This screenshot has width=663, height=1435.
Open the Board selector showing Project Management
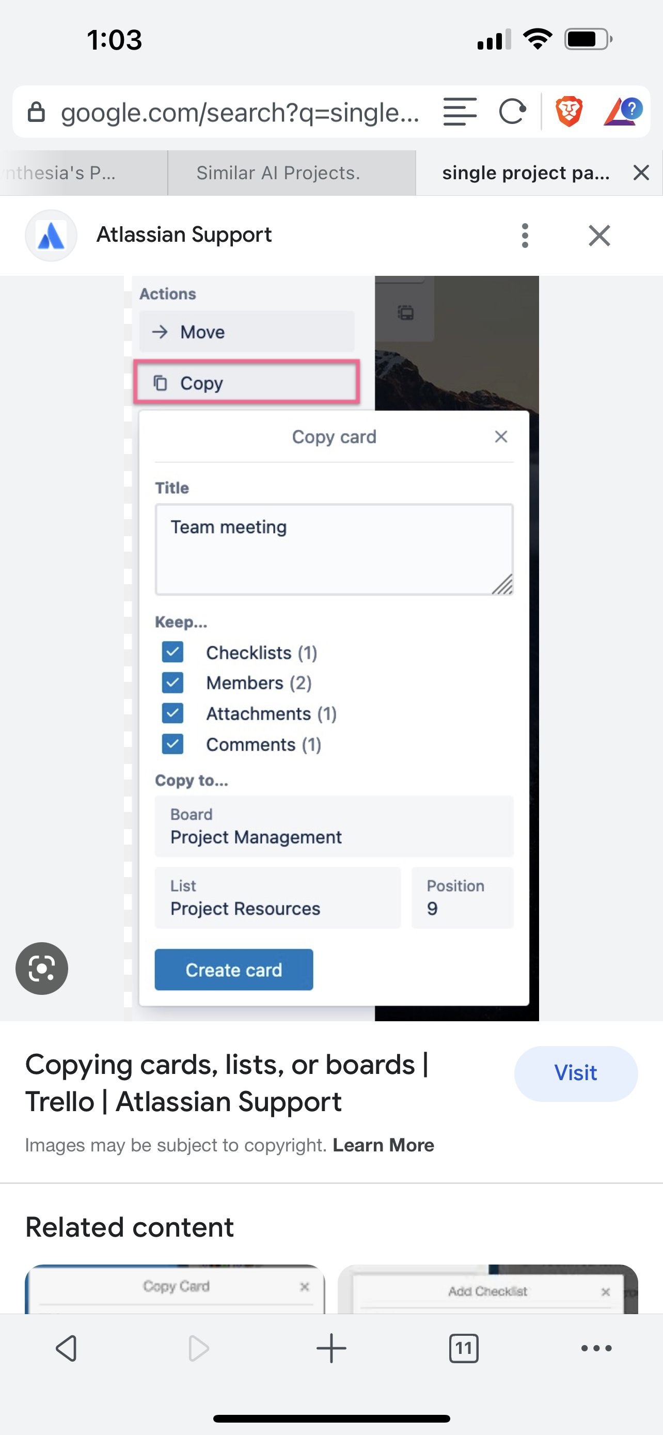click(x=334, y=826)
